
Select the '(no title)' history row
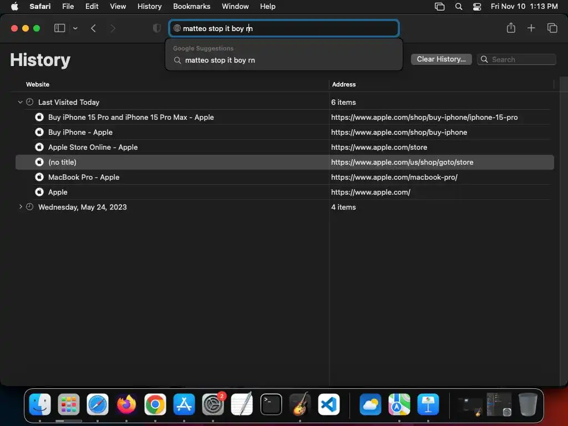tap(285, 163)
